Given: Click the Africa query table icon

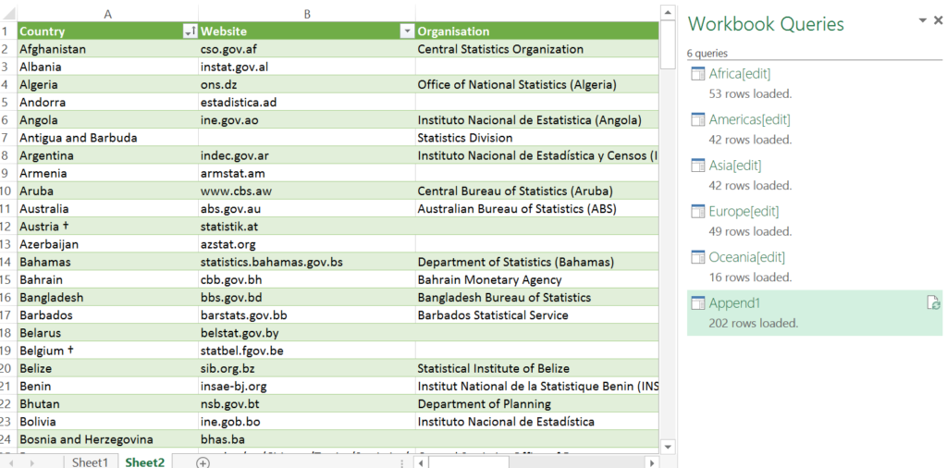Looking at the screenshot, I should 698,74.
